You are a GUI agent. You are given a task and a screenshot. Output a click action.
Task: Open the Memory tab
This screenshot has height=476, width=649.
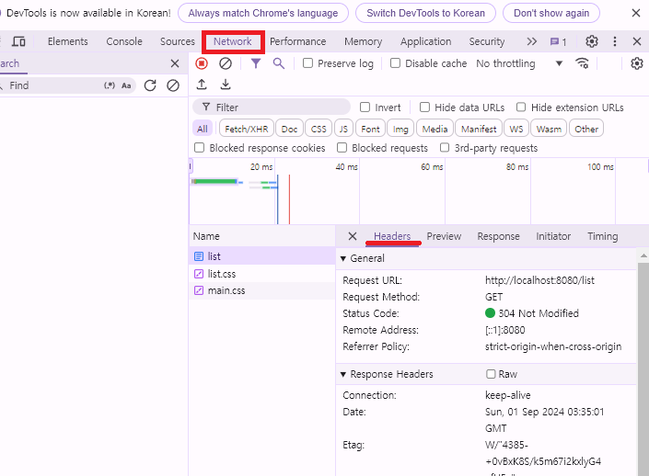(363, 41)
